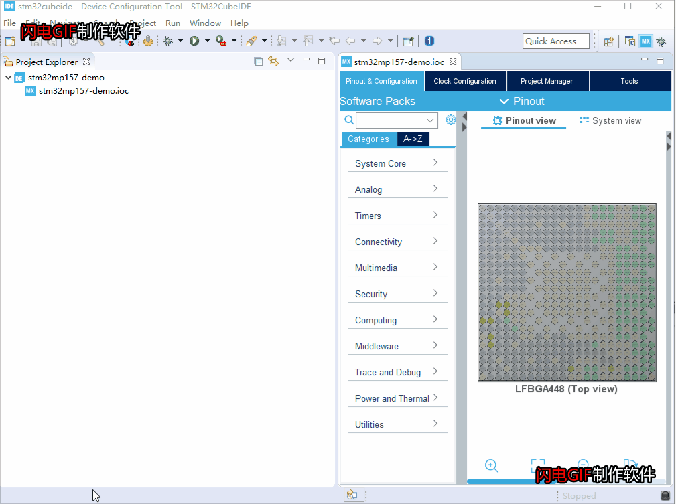Click the Run with toolbox external tools icon

coord(220,41)
